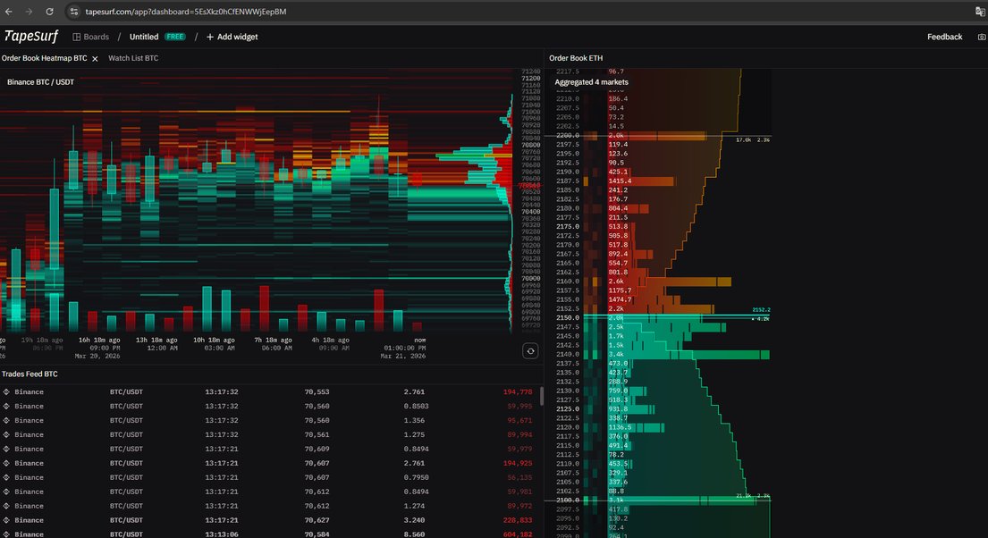Open site information icon beside the URL

click(x=73, y=12)
